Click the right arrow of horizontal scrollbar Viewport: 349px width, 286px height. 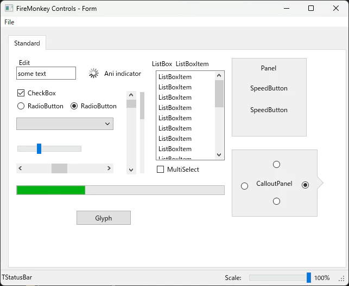[x=109, y=168]
